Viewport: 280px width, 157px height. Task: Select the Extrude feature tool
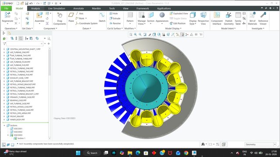[115, 18]
